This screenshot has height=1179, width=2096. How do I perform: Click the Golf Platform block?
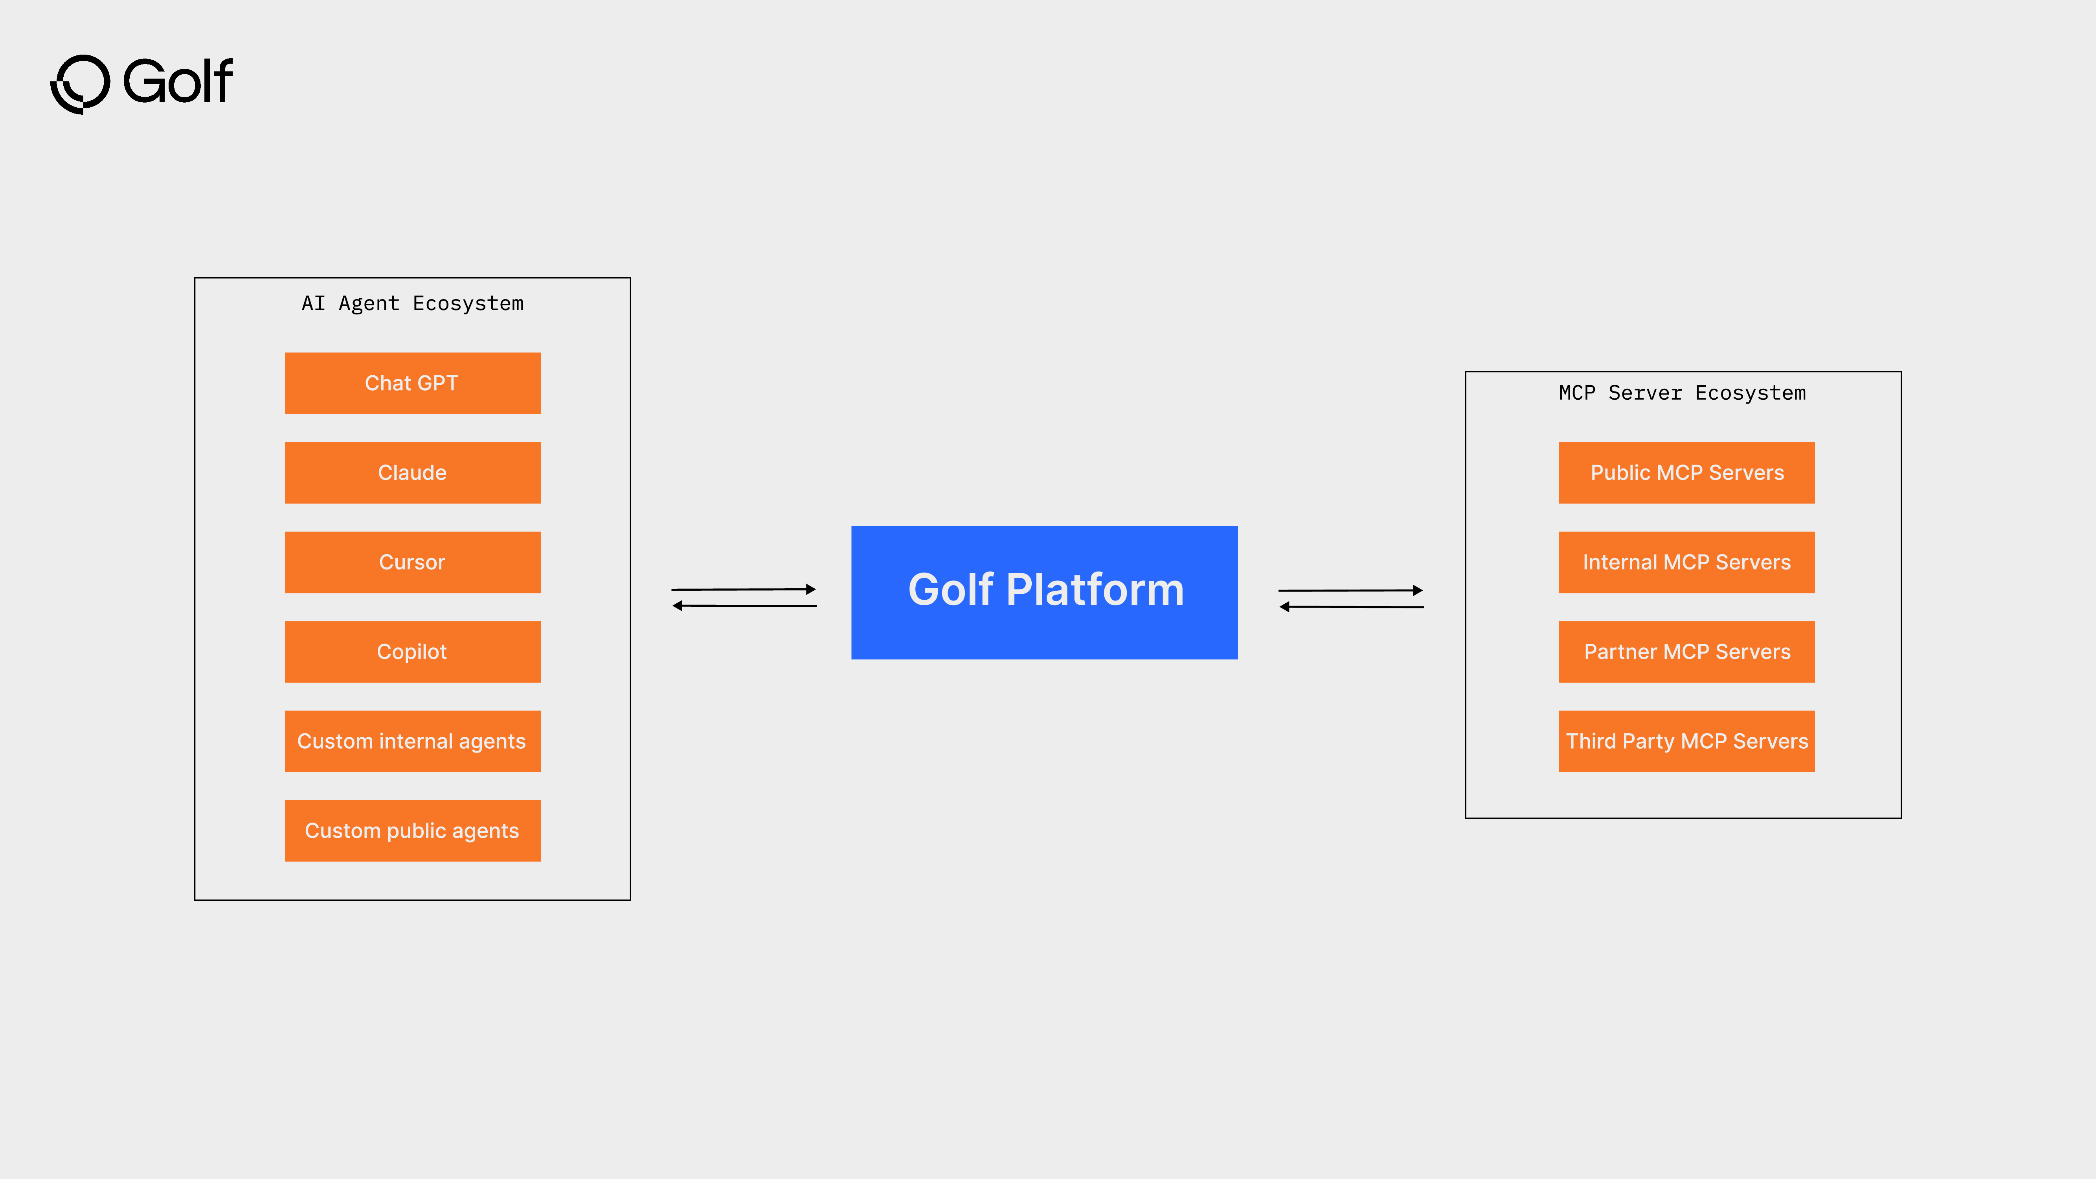[1045, 591]
